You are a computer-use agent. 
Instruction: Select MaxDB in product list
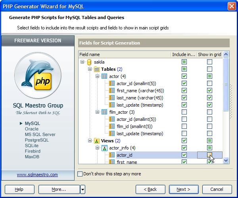(x=32, y=157)
